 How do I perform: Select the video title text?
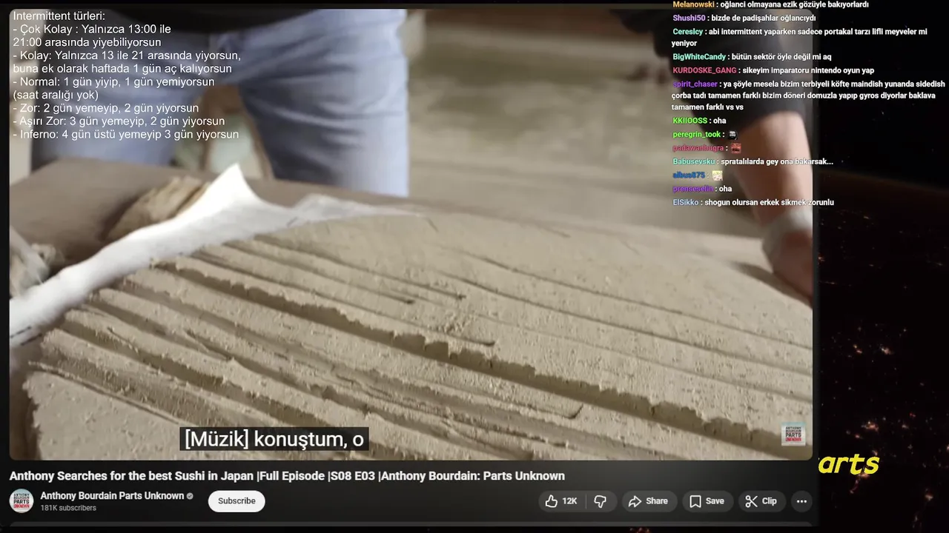[287, 476]
